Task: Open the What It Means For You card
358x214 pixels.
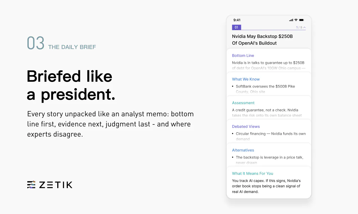Action: click(x=269, y=182)
